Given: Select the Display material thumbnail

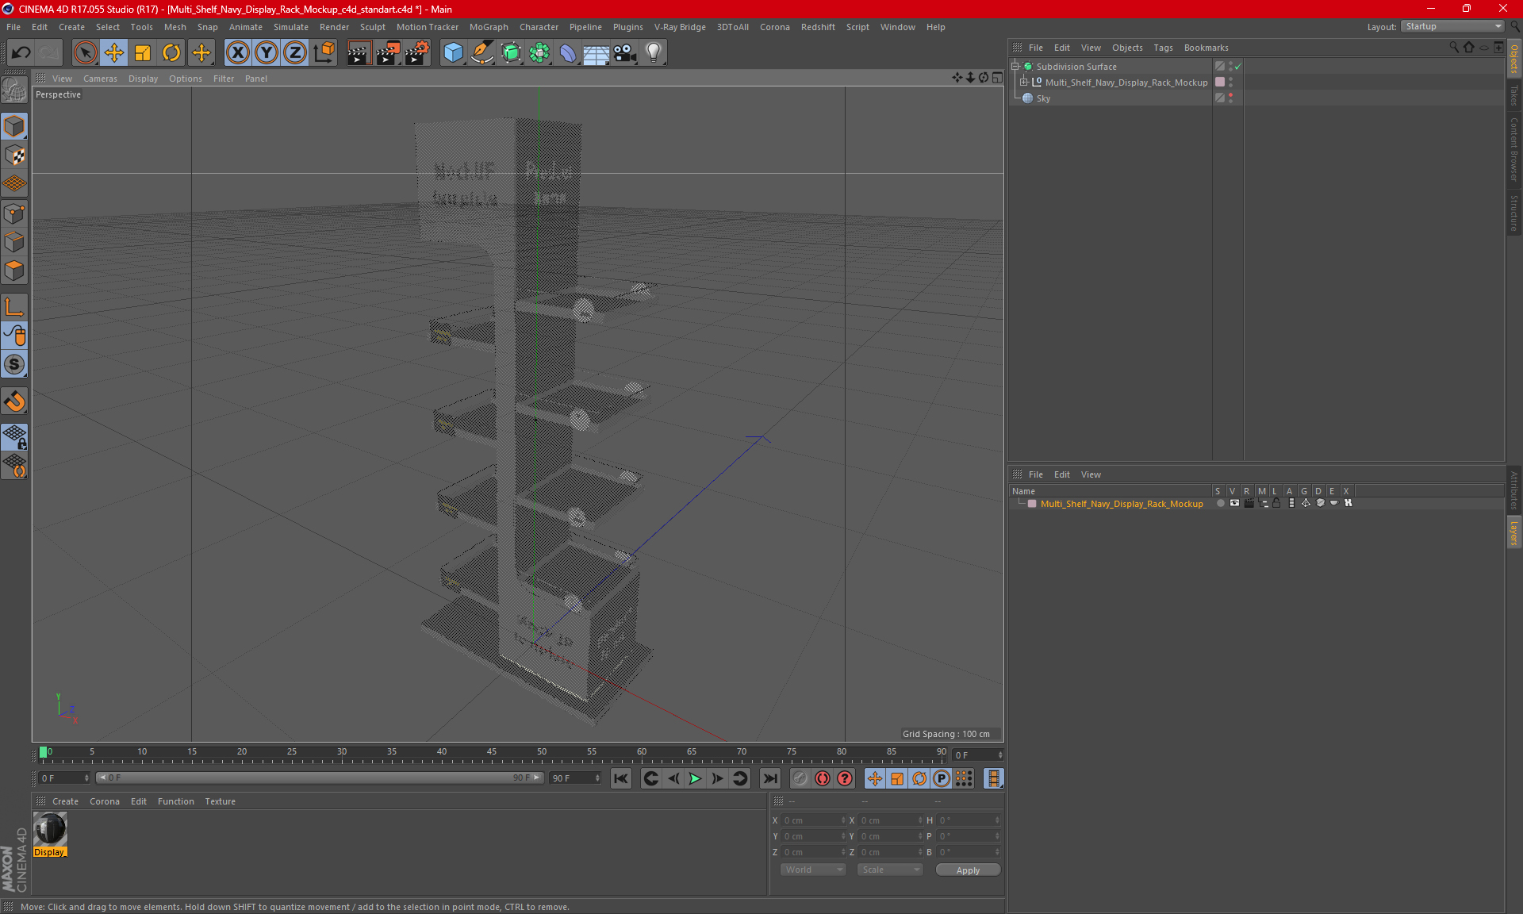Looking at the screenshot, I should pyautogui.click(x=50, y=830).
